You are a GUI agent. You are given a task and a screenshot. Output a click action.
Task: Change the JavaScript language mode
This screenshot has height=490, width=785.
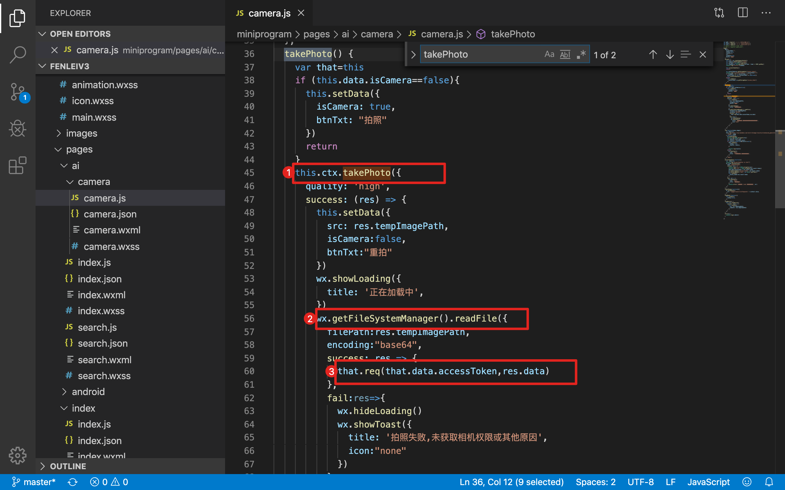click(x=708, y=482)
